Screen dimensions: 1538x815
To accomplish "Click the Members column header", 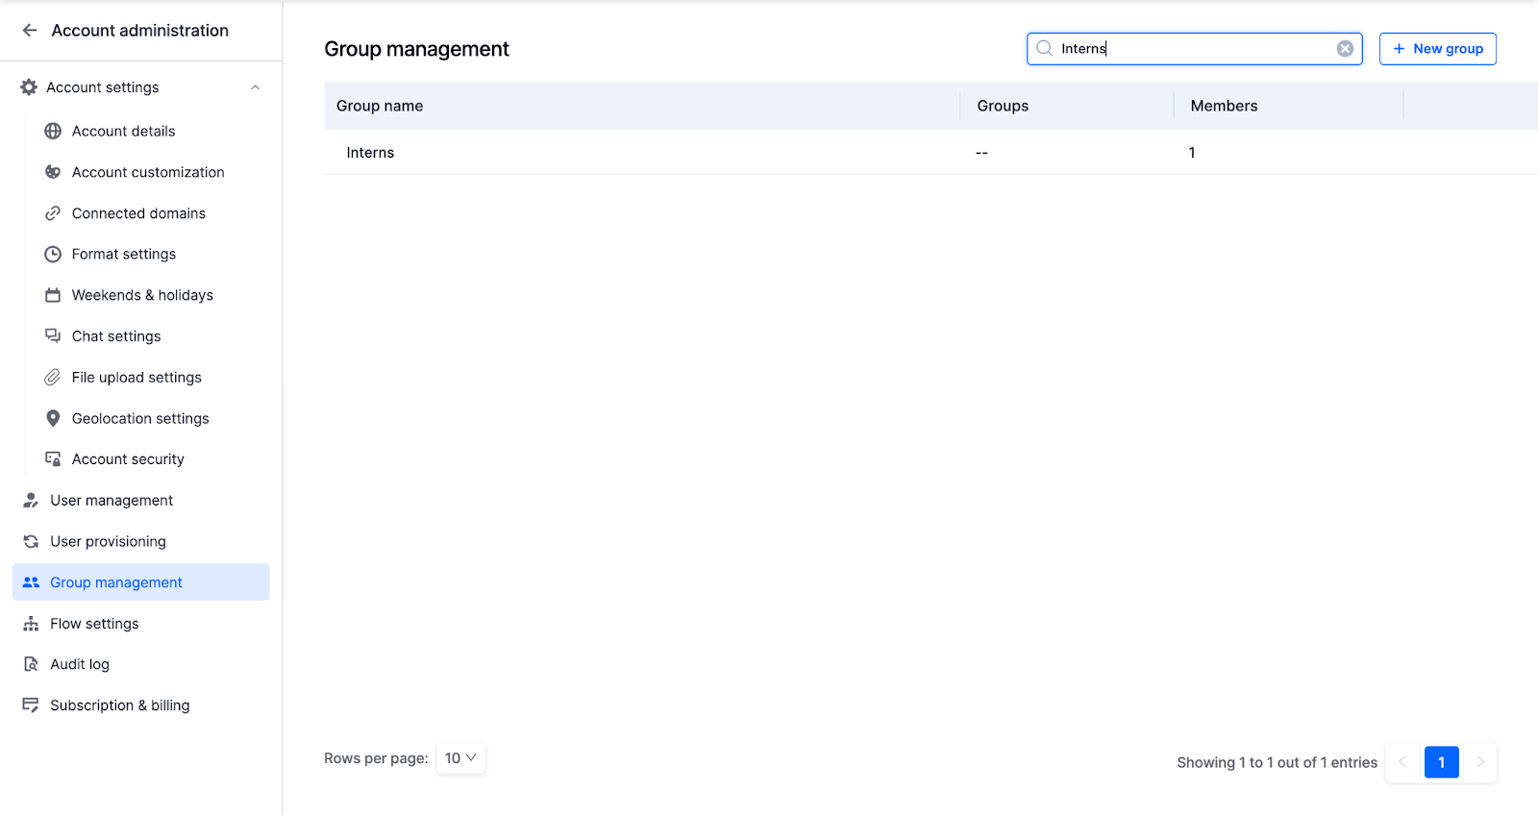I will coord(1224,106).
